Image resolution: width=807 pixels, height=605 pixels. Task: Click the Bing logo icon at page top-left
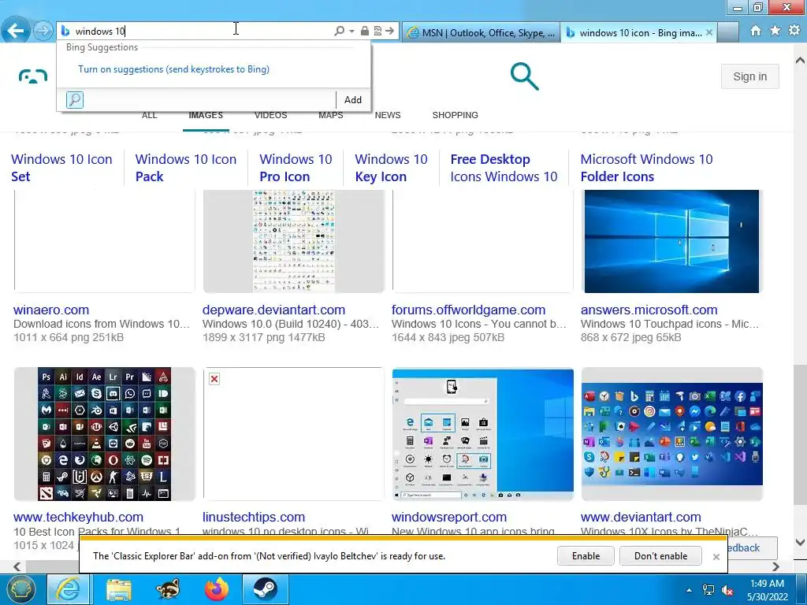coord(33,76)
